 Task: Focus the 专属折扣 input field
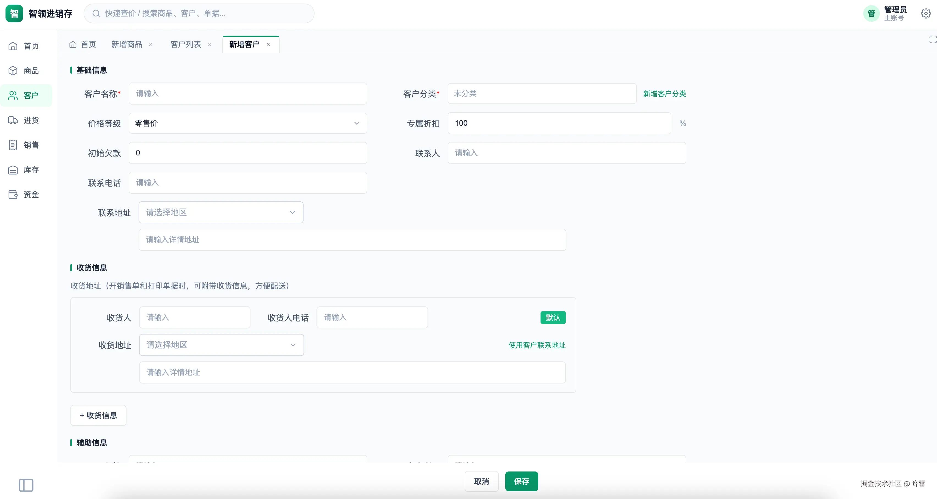click(x=559, y=124)
